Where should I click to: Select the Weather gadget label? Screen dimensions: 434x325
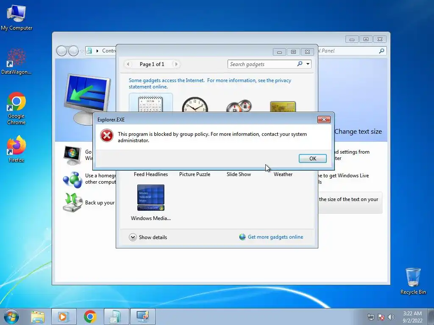(283, 174)
